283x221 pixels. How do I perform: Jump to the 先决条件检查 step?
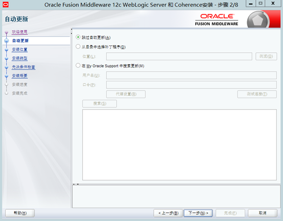click(x=24, y=67)
